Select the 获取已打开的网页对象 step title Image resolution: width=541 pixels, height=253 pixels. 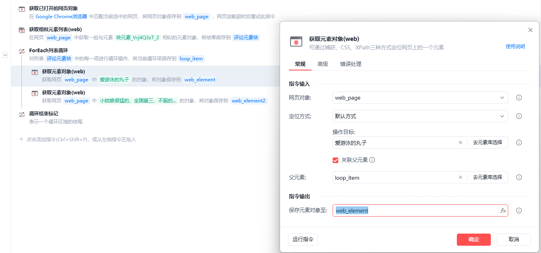(53, 9)
